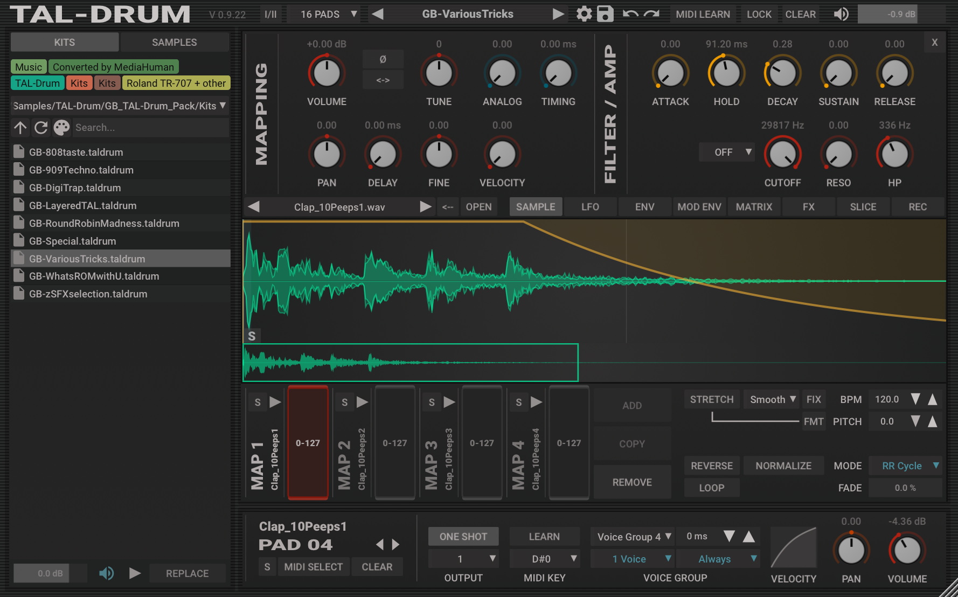Image resolution: width=958 pixels, height=597 pixels.
Task: Enable REVERSE for the sample
Action: click(x=711, y=466)
